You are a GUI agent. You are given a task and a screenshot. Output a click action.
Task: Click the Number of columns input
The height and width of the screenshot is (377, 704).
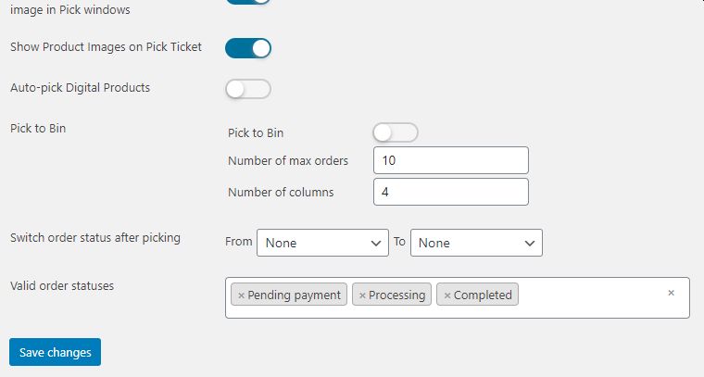[x=450, y=192]
